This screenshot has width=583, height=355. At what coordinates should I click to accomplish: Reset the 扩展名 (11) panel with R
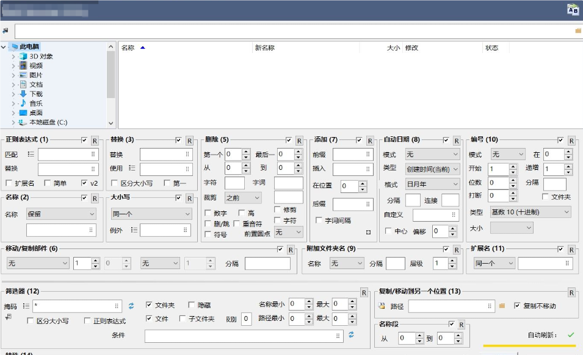pyautogui.click(x=571, y=250)
